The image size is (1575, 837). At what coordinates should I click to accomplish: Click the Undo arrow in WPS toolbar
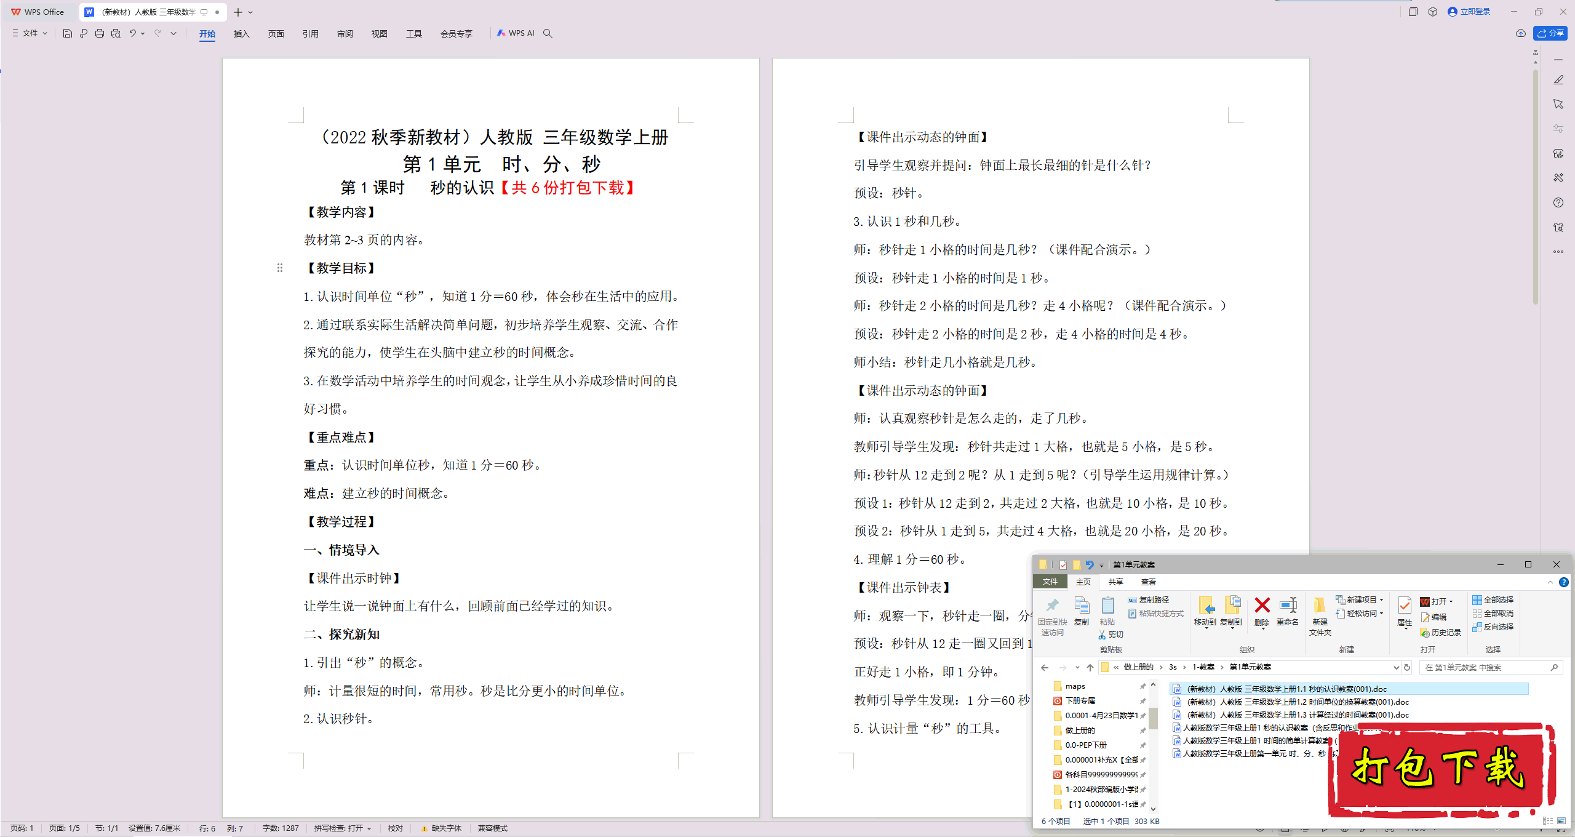pos(132,33)
